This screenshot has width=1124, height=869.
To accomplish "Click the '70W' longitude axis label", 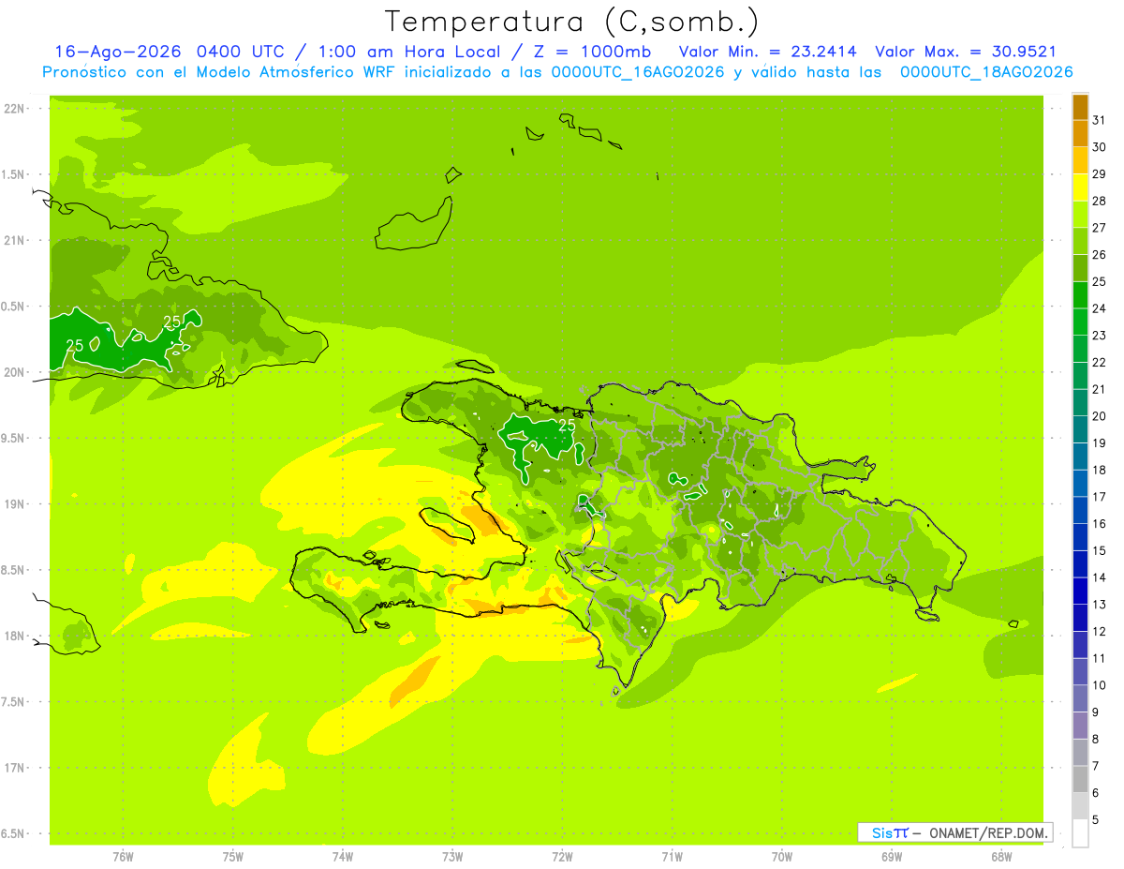I will 782,856.
